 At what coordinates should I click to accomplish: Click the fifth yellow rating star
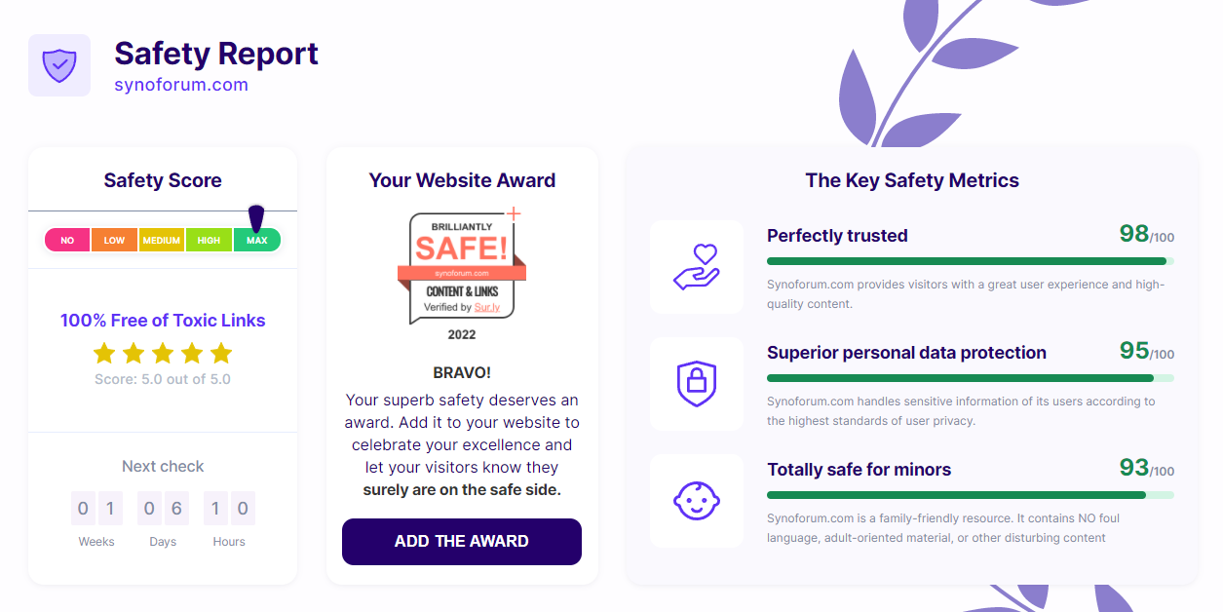[221, 353]
